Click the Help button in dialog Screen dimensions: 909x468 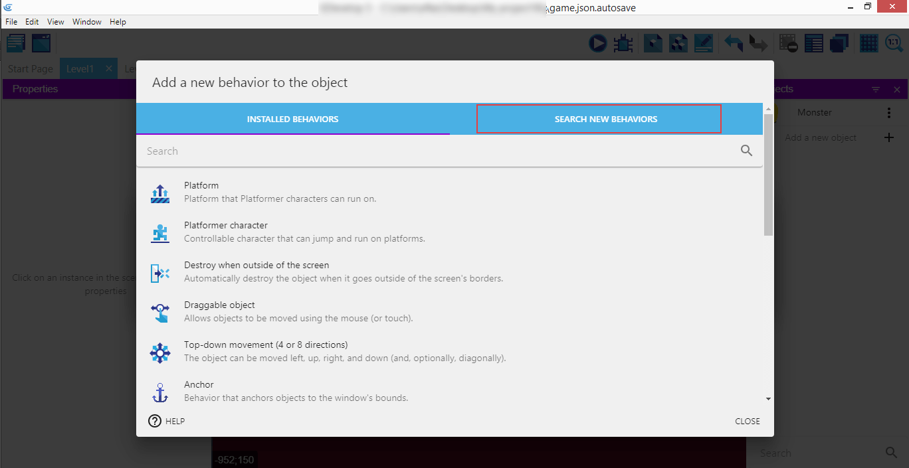pyautogui.click(x=167, y=421)
